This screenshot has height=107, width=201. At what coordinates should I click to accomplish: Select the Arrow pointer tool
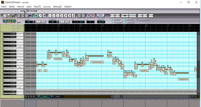coord(36,16)
